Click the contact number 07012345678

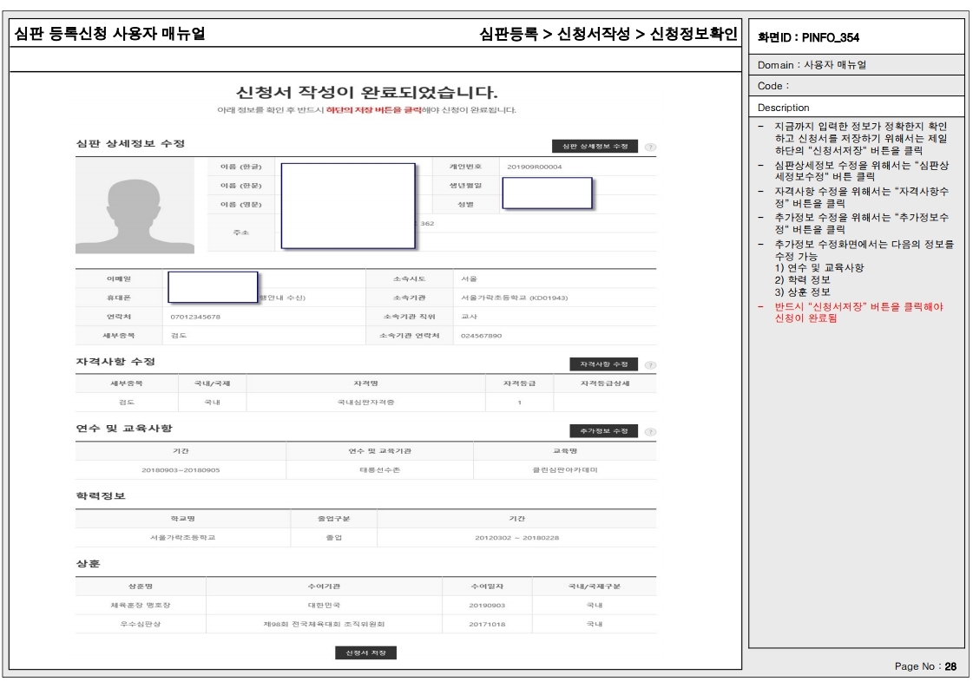194,317
